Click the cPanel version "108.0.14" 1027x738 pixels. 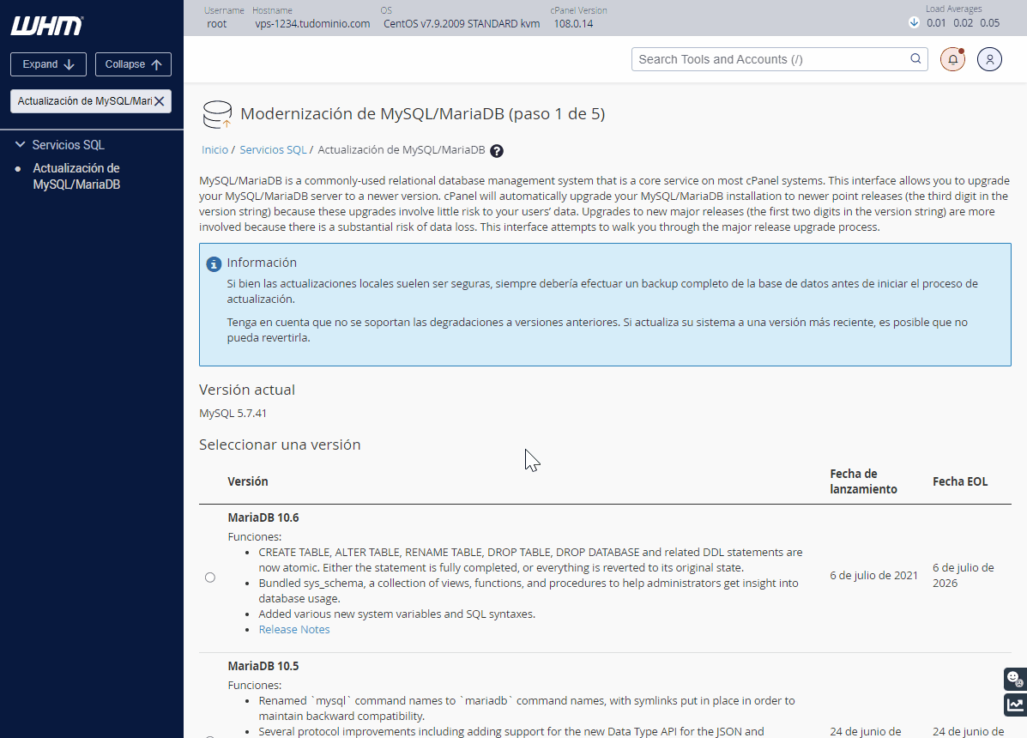573,23
